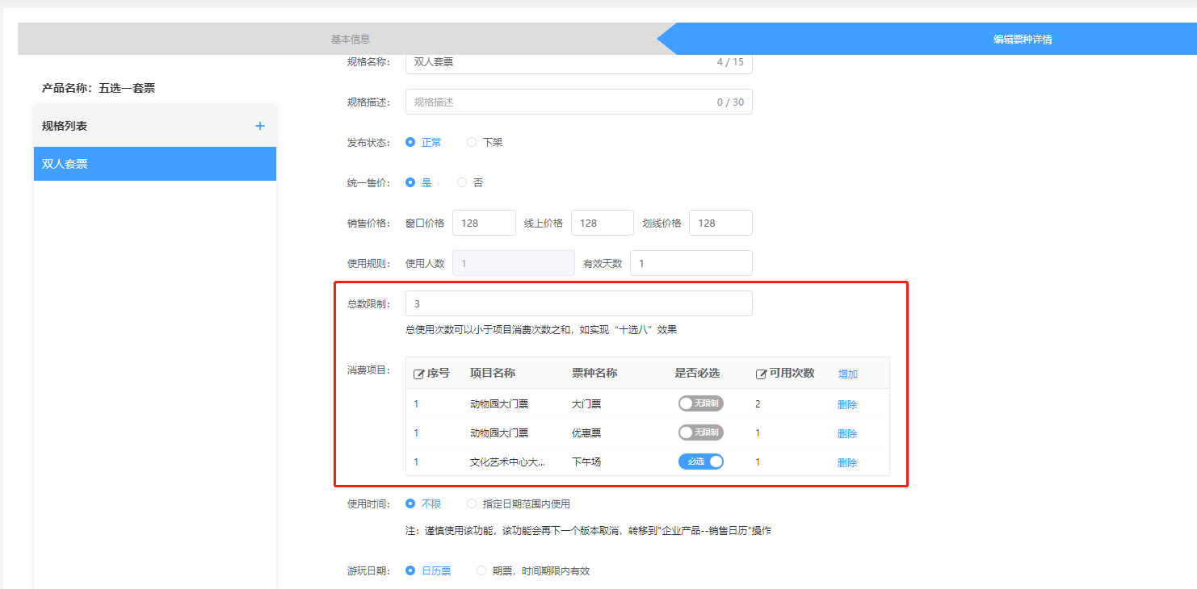1197x589 pixels.
Task: Select 下架 publish status radio
Action: (x=472, y=143)
